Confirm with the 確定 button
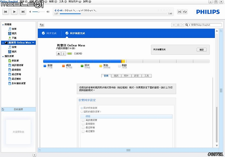 point(201,50)
